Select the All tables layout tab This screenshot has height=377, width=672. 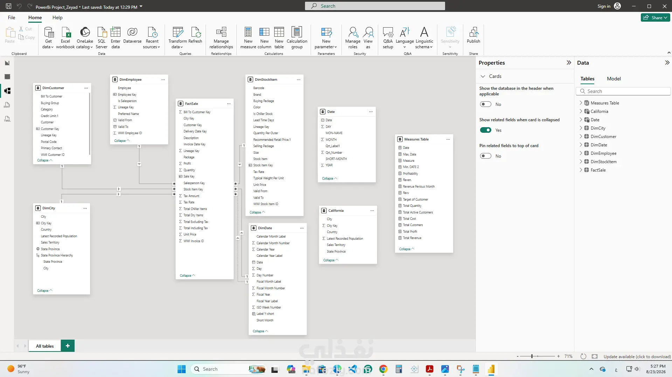[45, 346]
